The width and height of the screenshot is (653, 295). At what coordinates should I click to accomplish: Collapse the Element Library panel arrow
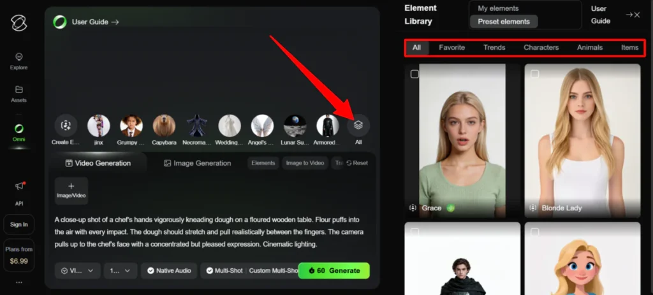tap(633, 15)
